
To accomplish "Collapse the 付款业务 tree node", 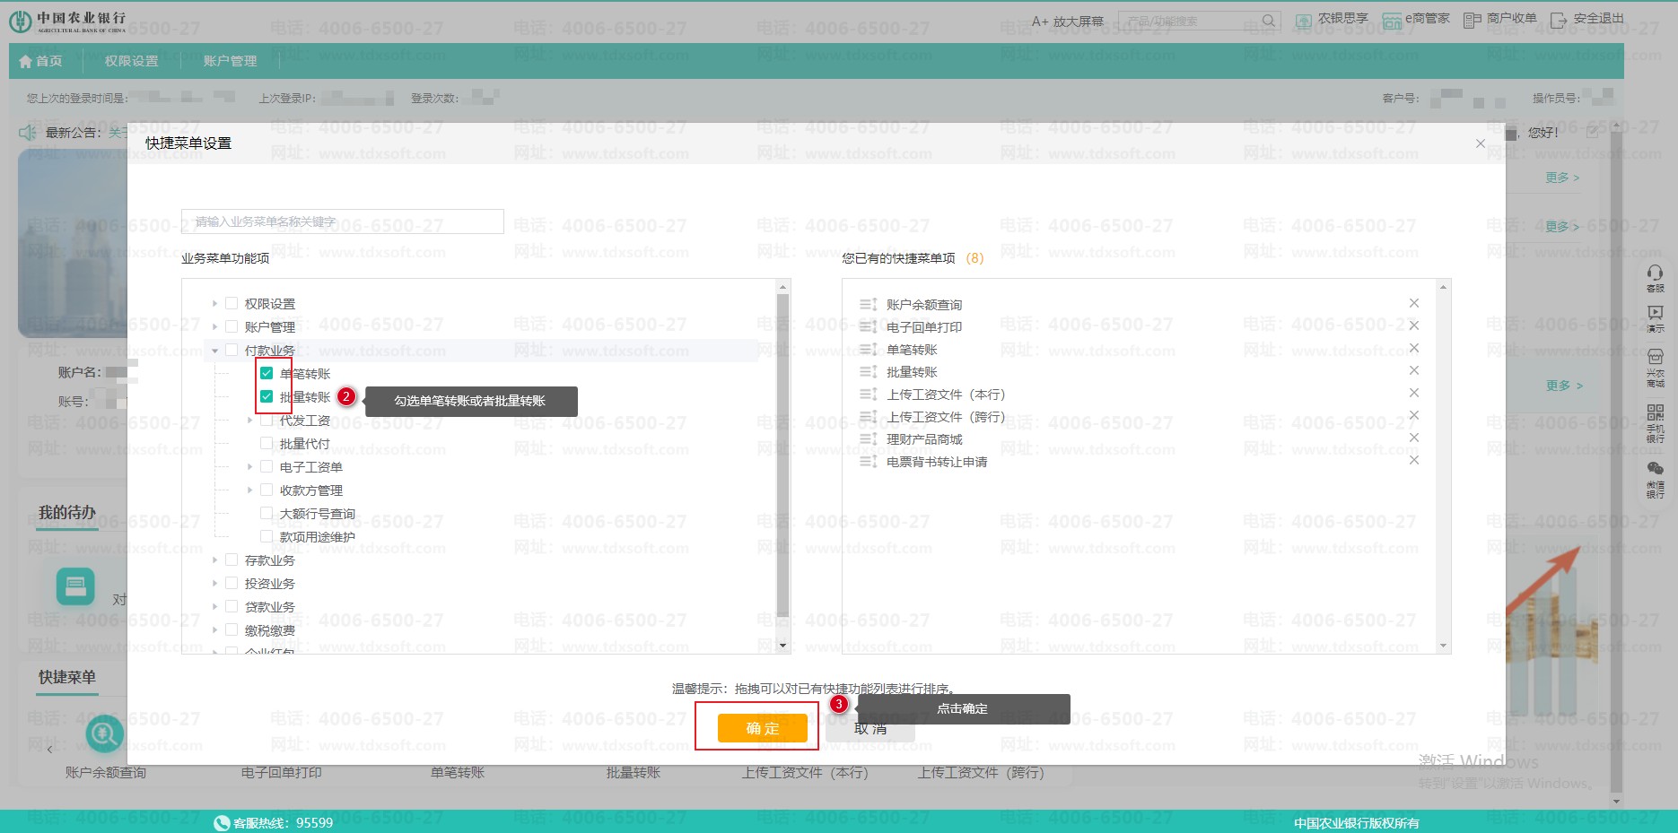I will click(215, 351).
